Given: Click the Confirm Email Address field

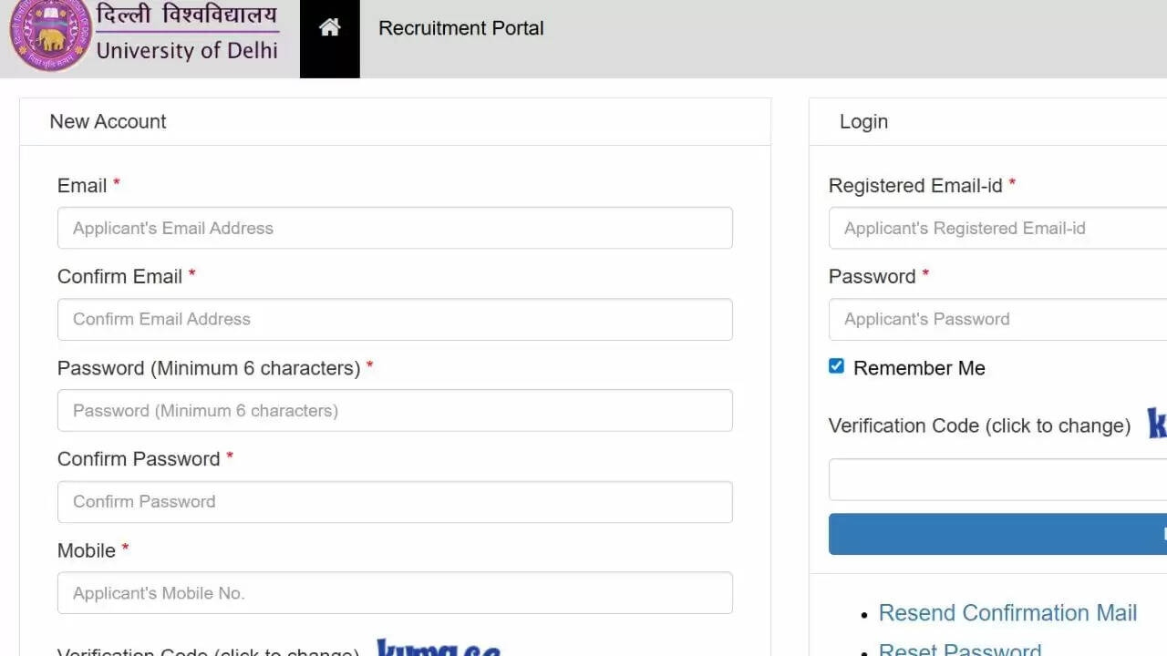Looking at the screenshot, I should tap(395, 319).
